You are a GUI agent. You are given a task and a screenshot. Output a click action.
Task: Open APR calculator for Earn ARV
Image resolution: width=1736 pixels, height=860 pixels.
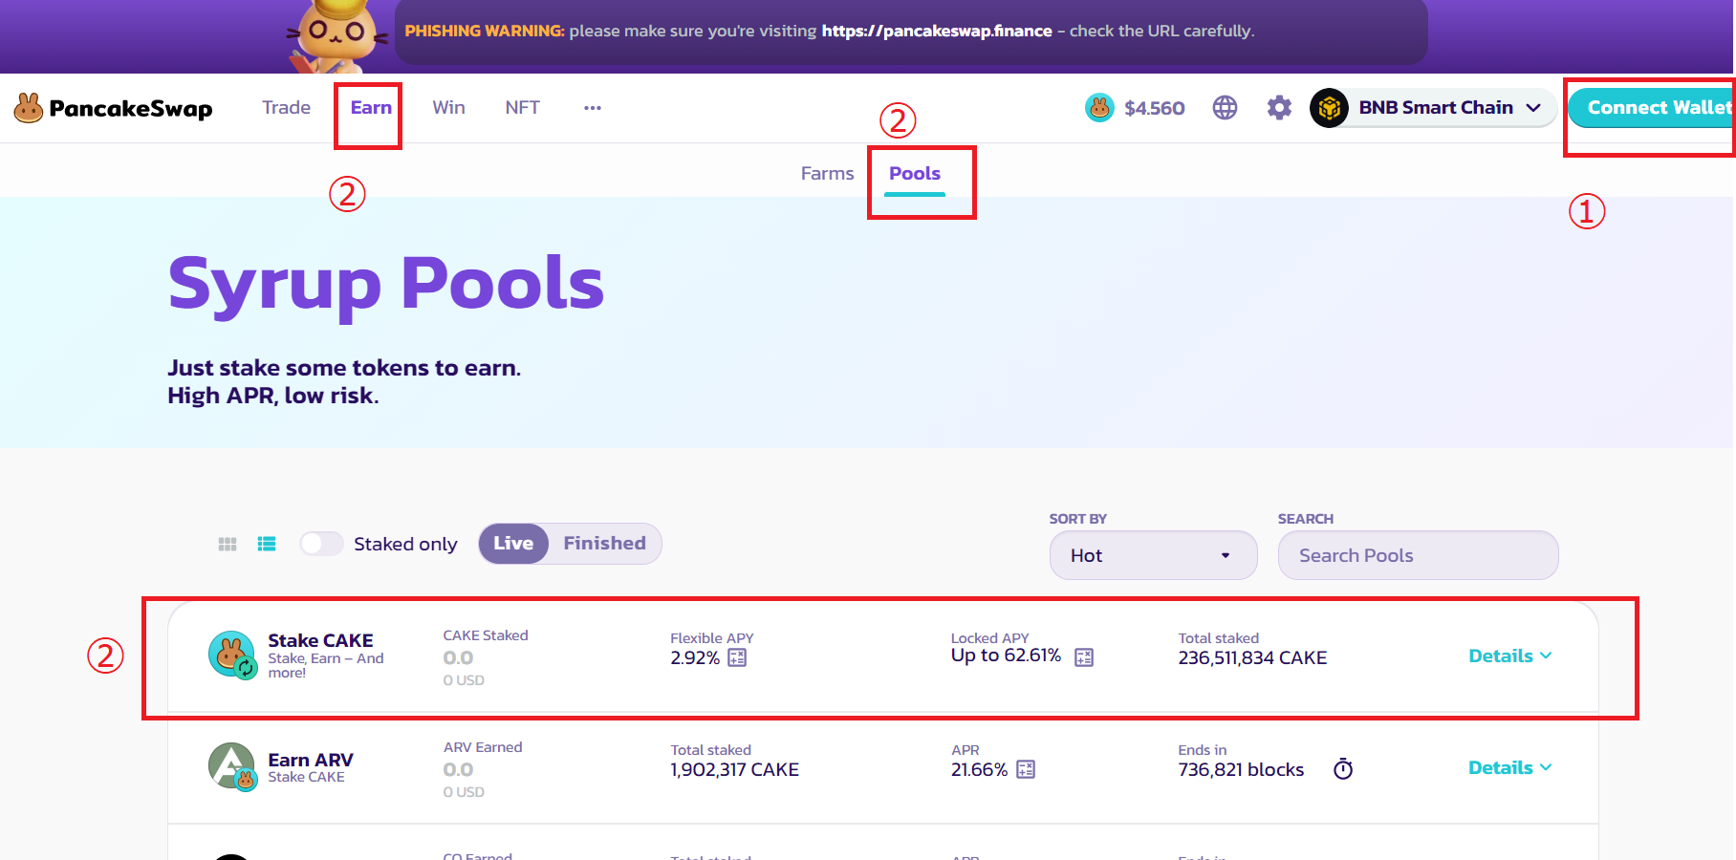(1026, 769)
